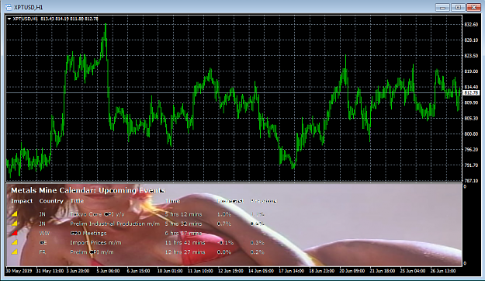Click the '20 Jun 09:00' time axis label
Image resolution: width=485 pixels, height=281 pixels.
click(352, 271)
